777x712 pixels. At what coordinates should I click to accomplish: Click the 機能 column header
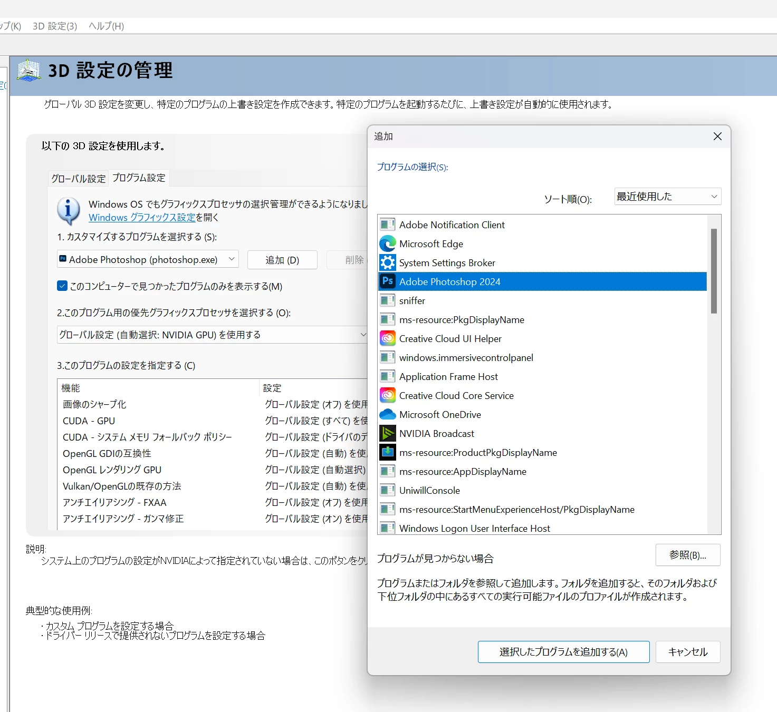[x=158, y=388]
